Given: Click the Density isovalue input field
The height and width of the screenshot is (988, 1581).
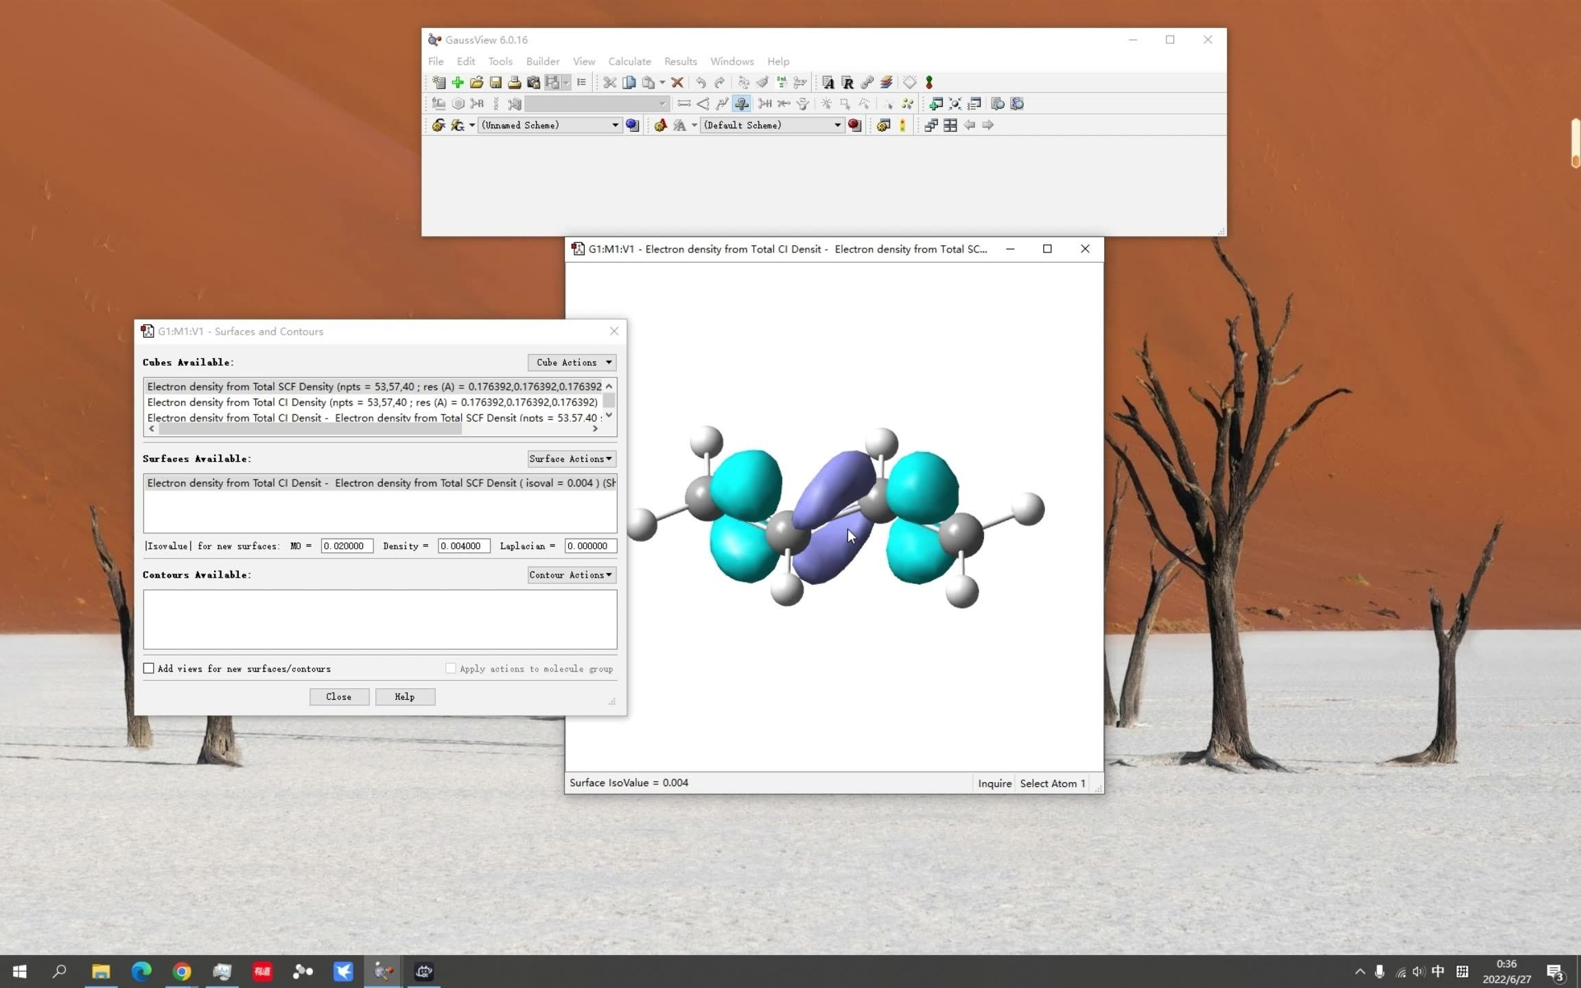Looking at the screenshot, I should (x=464, y=546).
